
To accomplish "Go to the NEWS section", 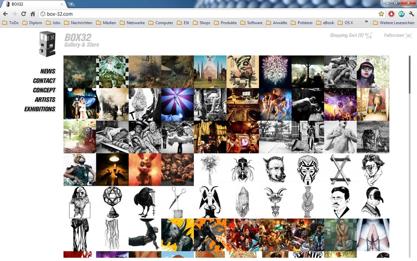I will pos(48,71).
